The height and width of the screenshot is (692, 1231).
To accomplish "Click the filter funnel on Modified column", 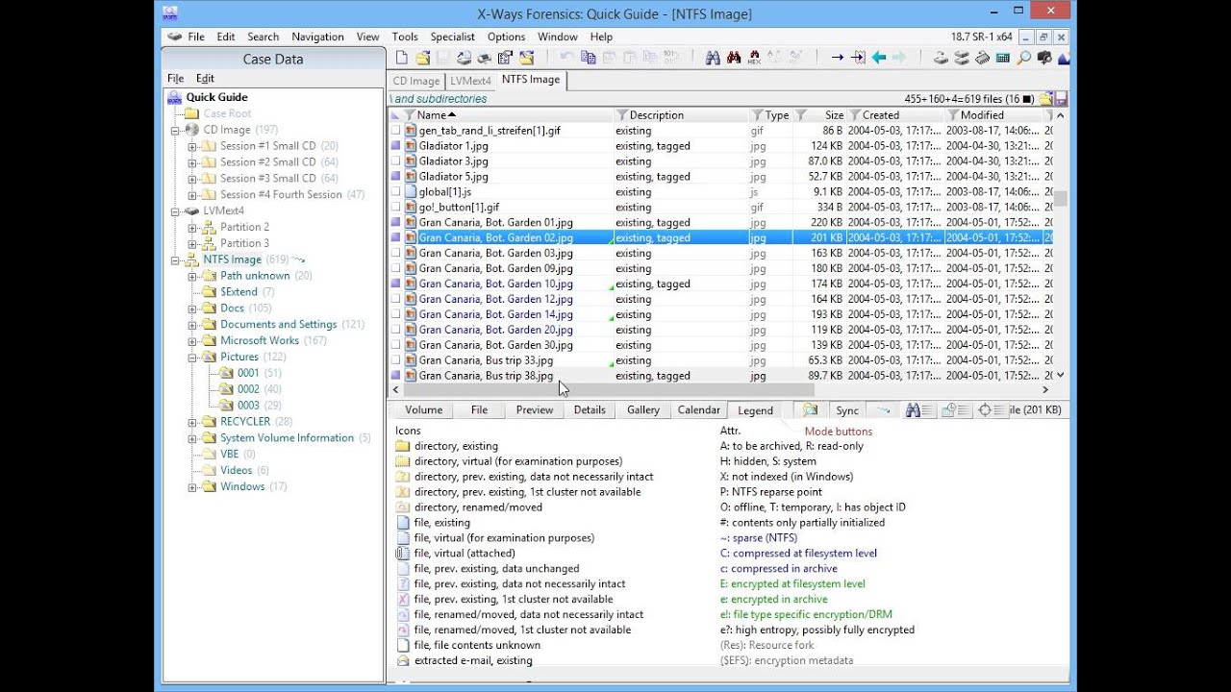I will 953,115.
